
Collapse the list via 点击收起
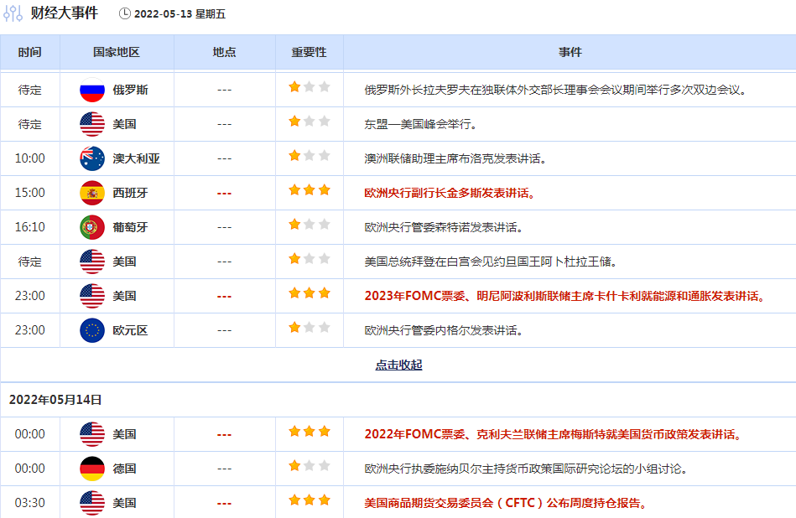click(398, 365)
